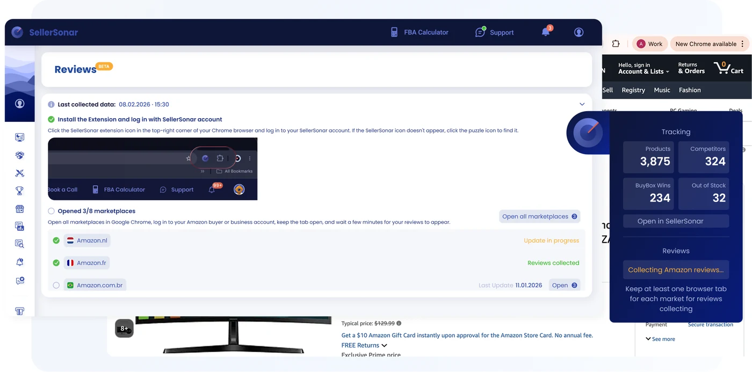Open storefront icon in sidebar

coord(20,208)
